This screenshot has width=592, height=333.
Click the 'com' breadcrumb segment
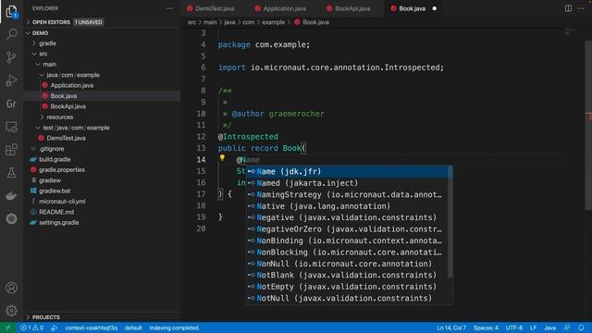(249, 22)
